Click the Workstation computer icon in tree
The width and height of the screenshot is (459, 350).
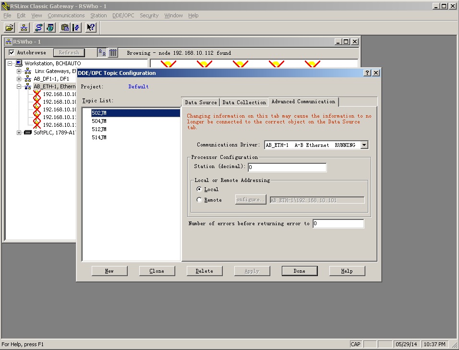coord(19,63)
